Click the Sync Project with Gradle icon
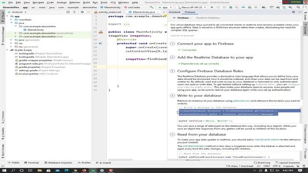 coord(278,7)
